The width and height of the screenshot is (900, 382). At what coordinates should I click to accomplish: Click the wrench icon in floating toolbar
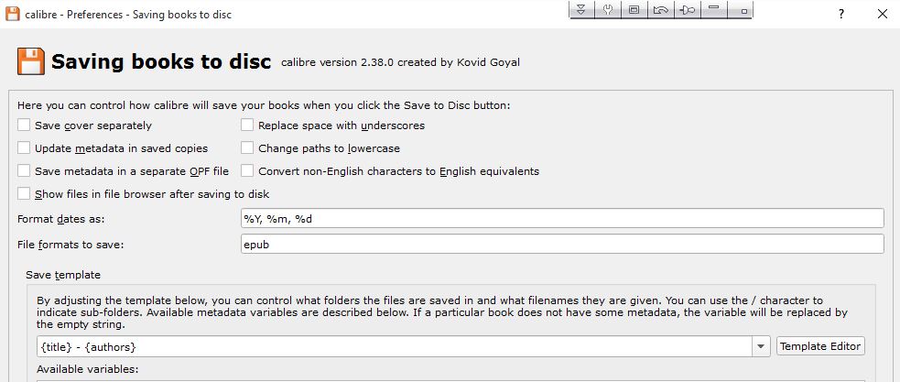[608, 10]
